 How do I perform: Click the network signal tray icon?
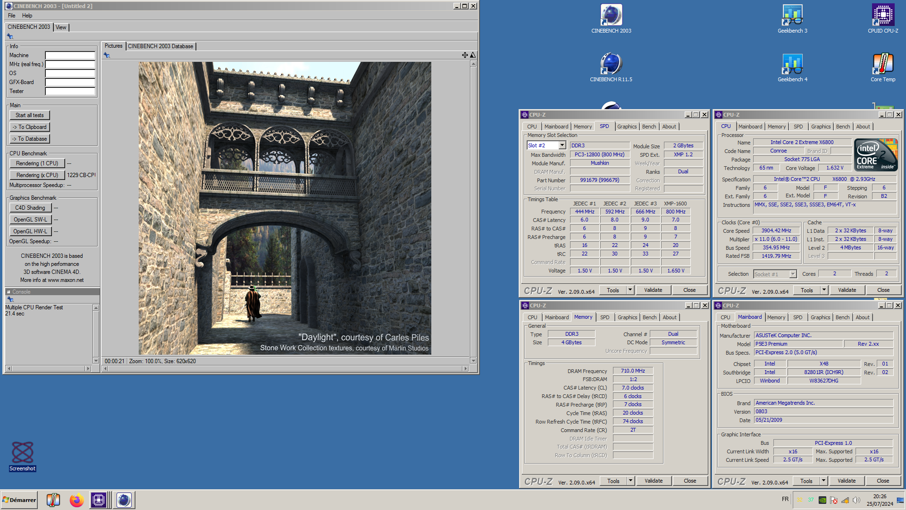tap(845, 500)
